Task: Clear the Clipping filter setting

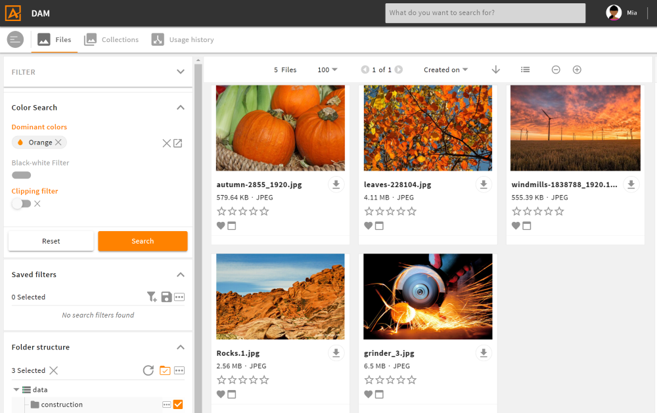Action: pyautogui.click(x=37, y=204)
